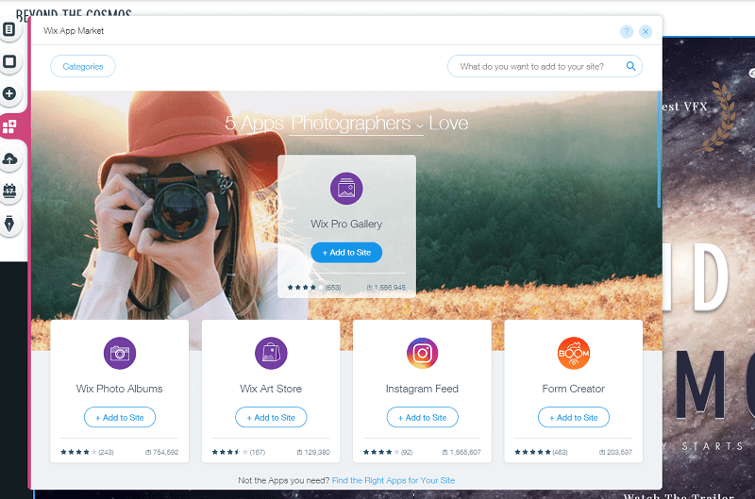Click Wix Pro Gallery star rating
755x499 pixels.
coord(305,288)
